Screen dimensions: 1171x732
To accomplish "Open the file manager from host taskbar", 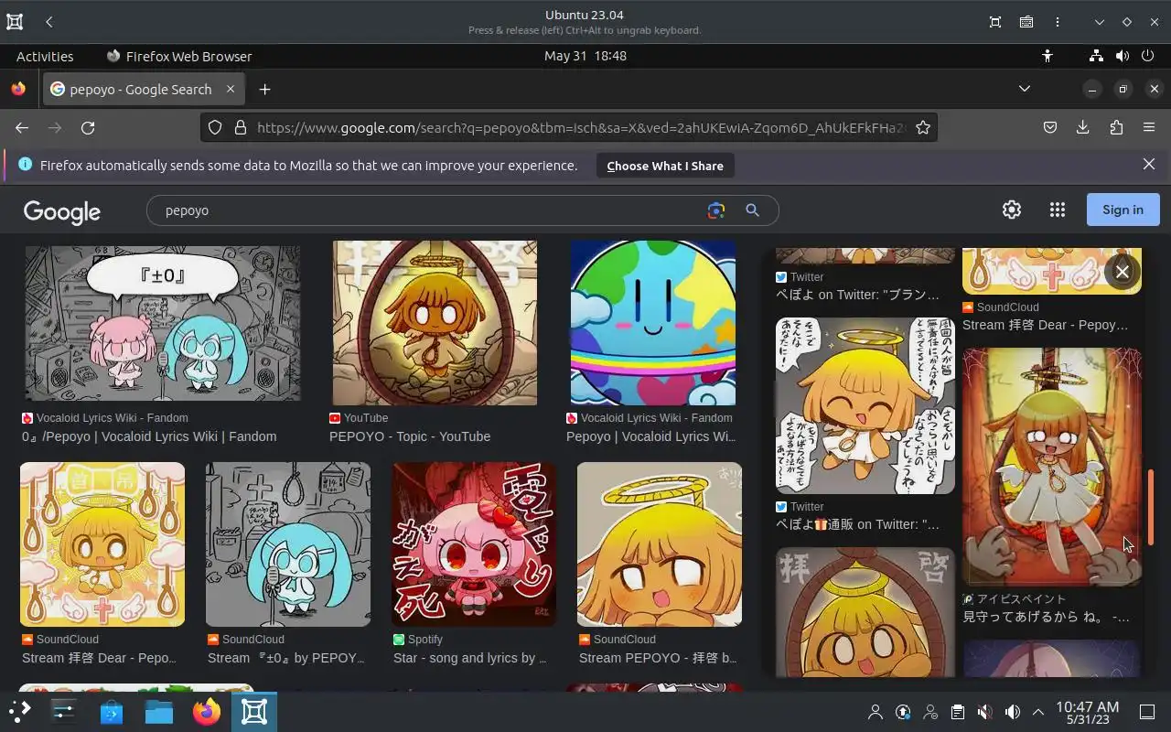I will pos(159,711).
